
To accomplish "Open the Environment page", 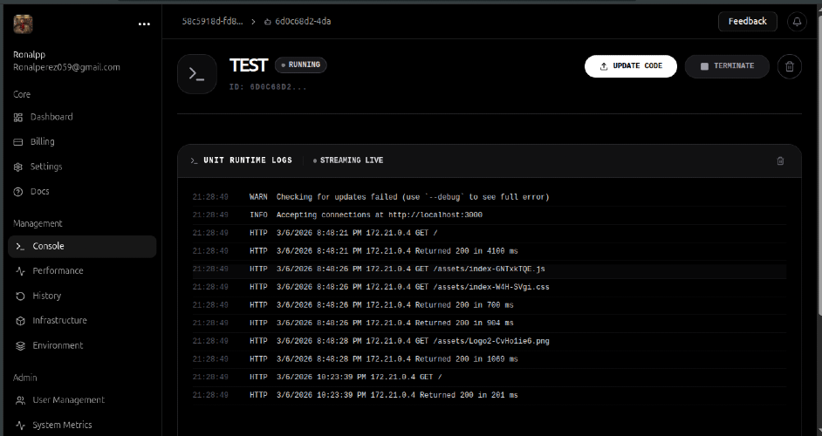I will pyautogui.click(x=58, y=345).
